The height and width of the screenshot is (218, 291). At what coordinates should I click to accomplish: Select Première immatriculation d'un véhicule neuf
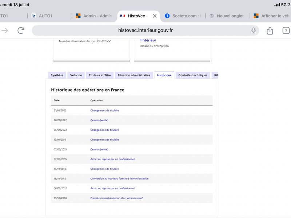coord(116,198)
